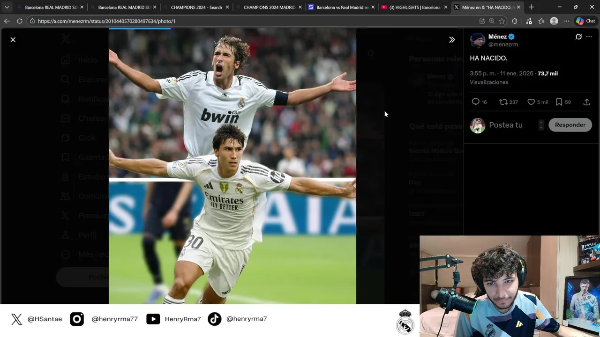Open Copilot Chat button

(585, 21)
